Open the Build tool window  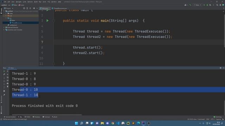(55, 117)
